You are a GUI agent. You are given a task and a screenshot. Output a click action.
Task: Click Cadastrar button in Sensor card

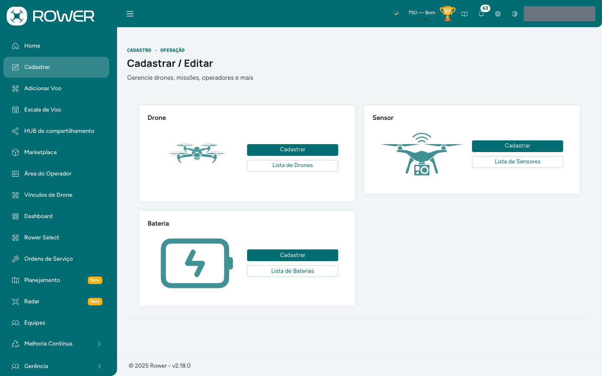pyautogui.click(x=518, y=146)
